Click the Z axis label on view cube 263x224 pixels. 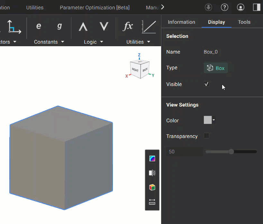139,55
